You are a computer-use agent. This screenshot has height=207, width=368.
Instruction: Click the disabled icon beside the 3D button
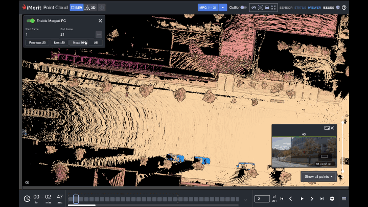[x=101, y=8]
